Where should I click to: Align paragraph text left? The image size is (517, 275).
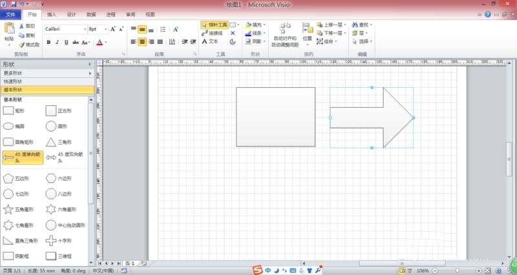tap(134, 42)
